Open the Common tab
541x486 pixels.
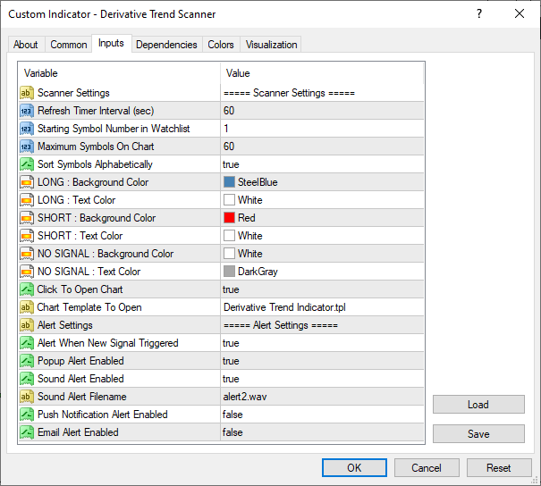[68, 45]
